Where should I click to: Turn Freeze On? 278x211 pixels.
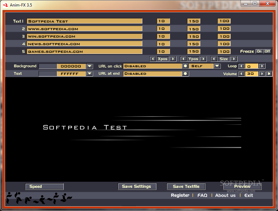coord(259,51)
